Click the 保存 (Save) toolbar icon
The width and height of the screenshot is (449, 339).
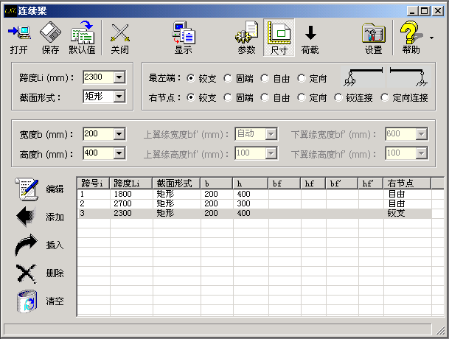click(50, 34)
